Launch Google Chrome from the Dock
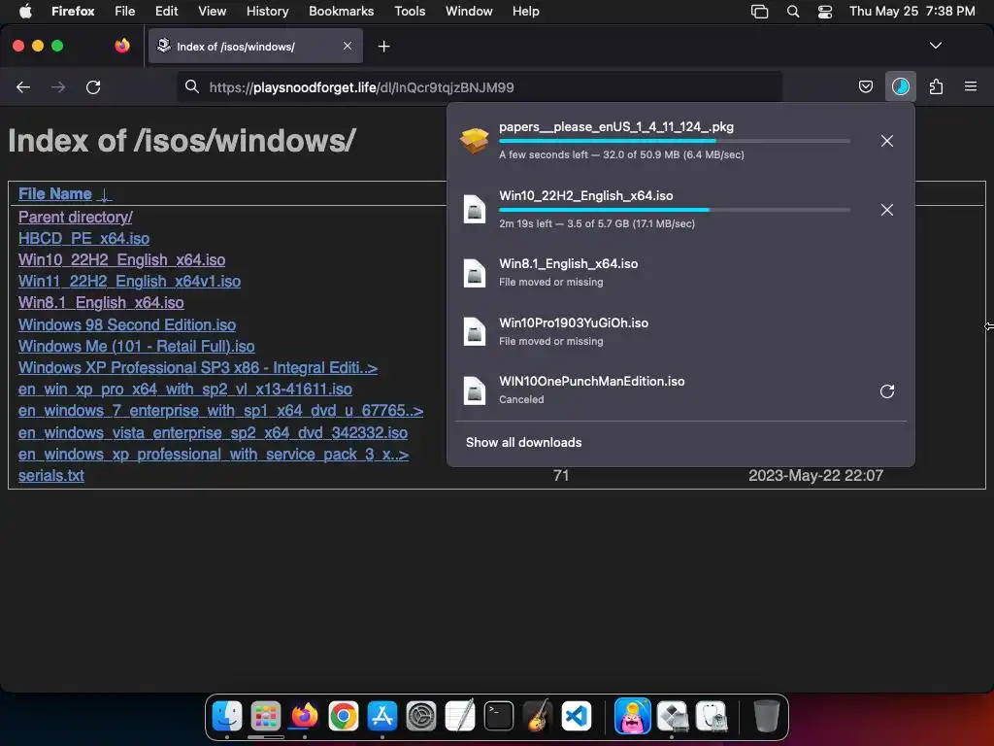Screen dimensions: 994x746 [x=344, y=716]
